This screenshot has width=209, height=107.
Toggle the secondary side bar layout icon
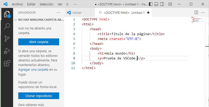click(162, 4)
